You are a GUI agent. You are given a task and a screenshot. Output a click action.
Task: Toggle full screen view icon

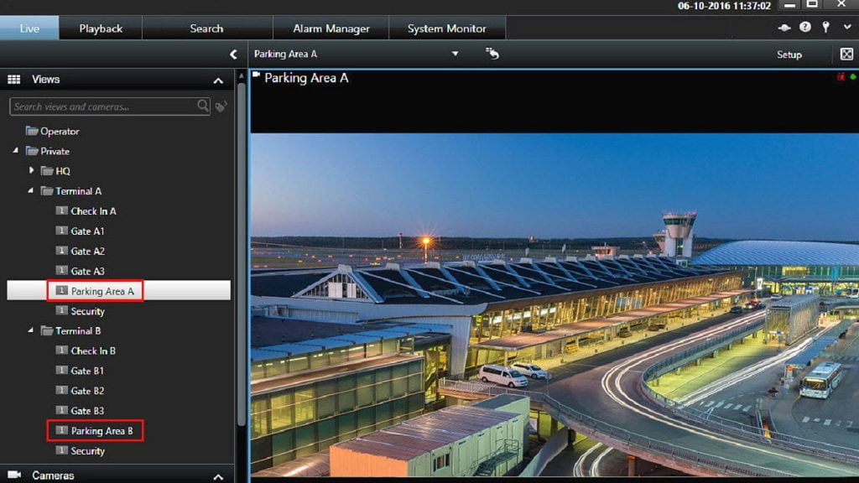click(846, 55)
